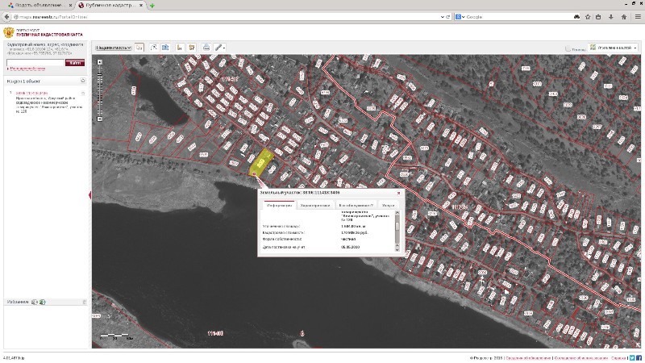Open the advanced search link under search field
This screenshot has width=645, height=363.
pos(27,69)
